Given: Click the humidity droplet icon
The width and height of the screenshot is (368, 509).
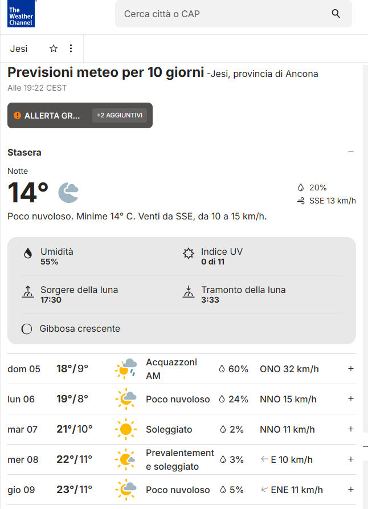Looking at the screenshot, I should pyautogui.click(x=27, y=254).
